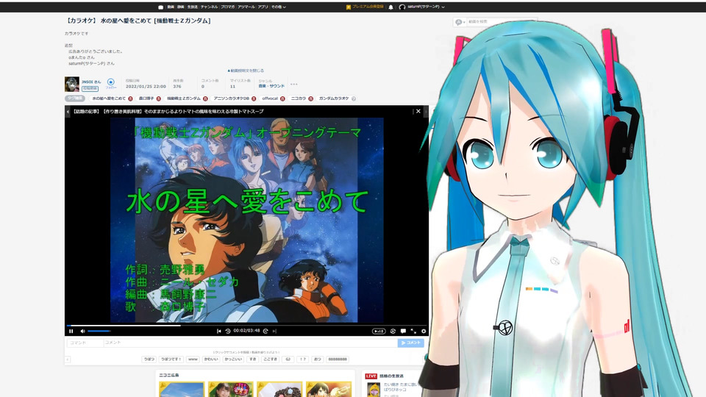Rewind ten seconds with the back-skip icon
Screen dimensions: 706x397
point(228,332)
